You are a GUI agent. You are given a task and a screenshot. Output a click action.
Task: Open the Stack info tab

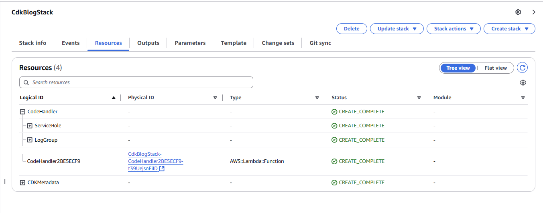pos(33,43)
